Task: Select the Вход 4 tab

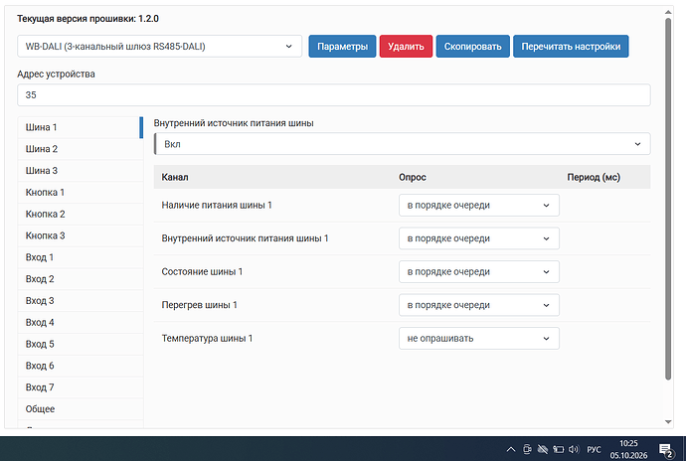Action: click(81, 322)
